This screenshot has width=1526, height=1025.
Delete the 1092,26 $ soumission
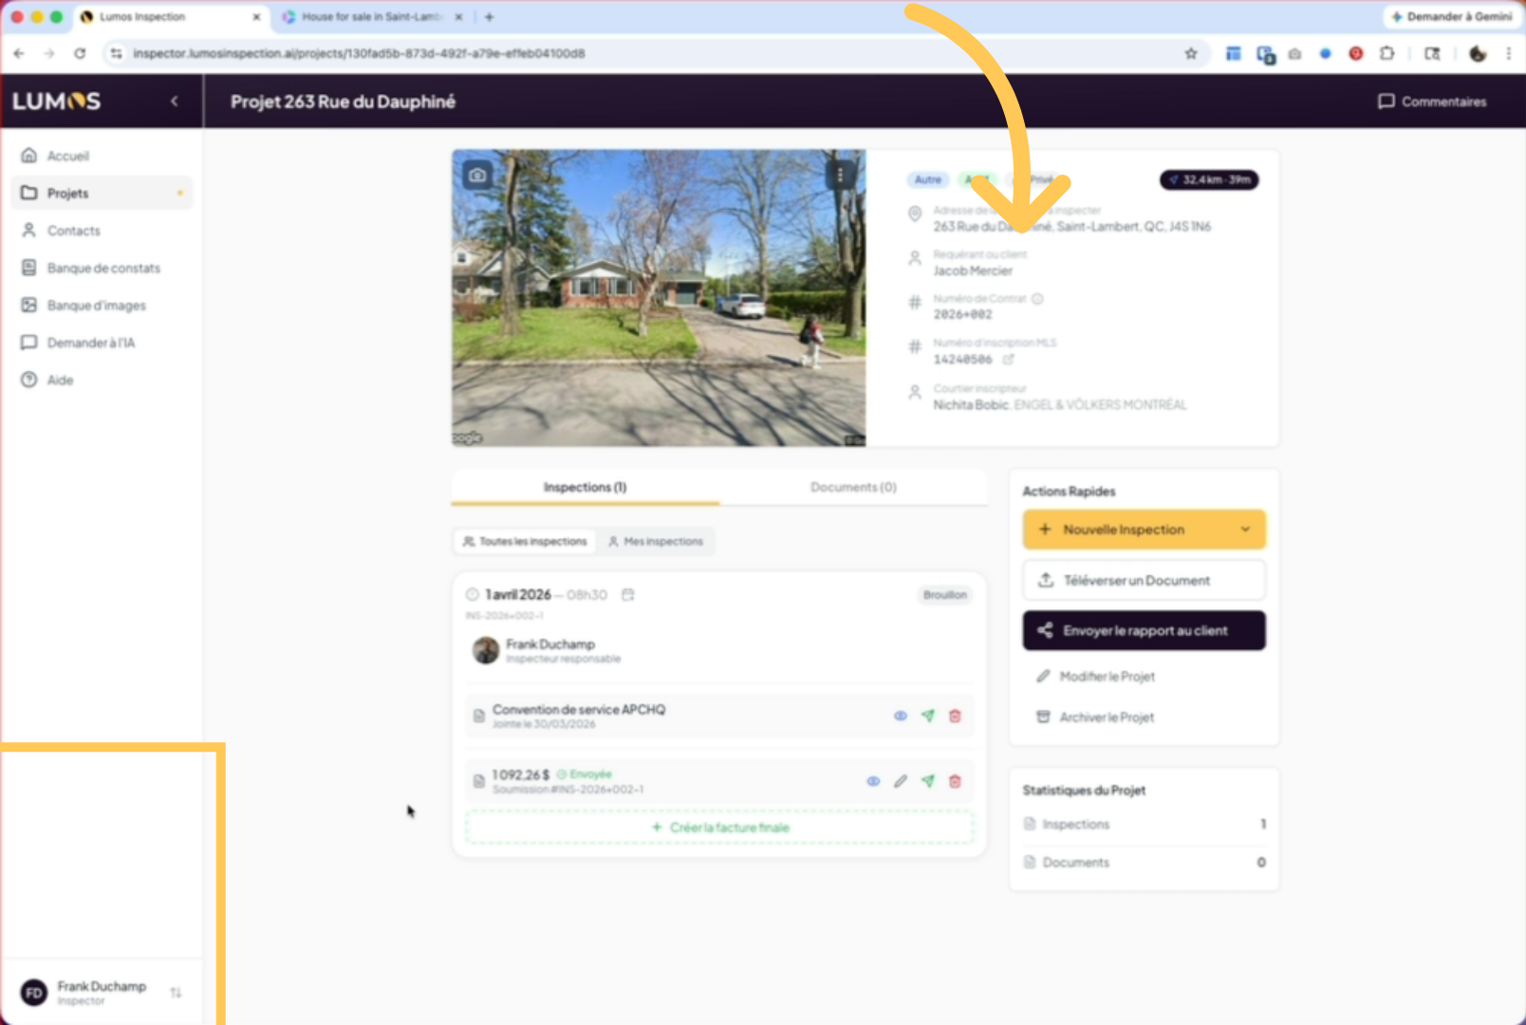[x=955, y=781]
